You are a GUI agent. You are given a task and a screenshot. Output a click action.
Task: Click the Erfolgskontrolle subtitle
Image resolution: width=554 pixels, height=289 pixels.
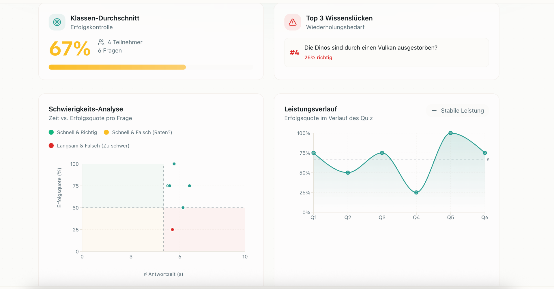coord(91,27)
